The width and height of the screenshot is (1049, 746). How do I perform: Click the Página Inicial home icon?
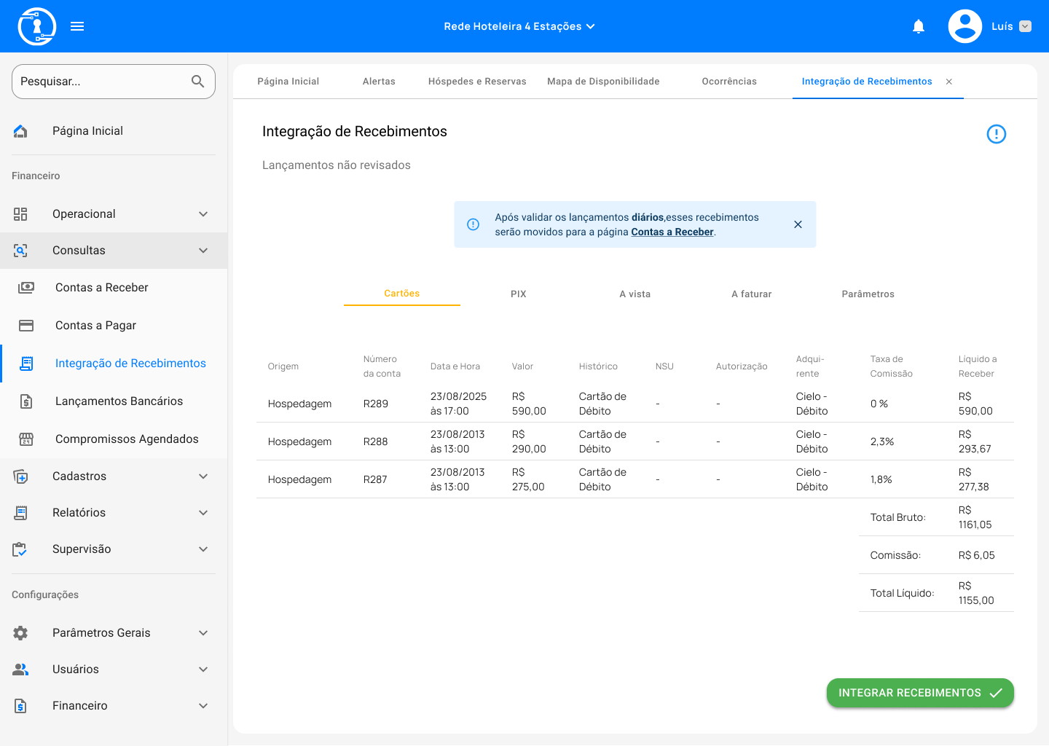21,131
